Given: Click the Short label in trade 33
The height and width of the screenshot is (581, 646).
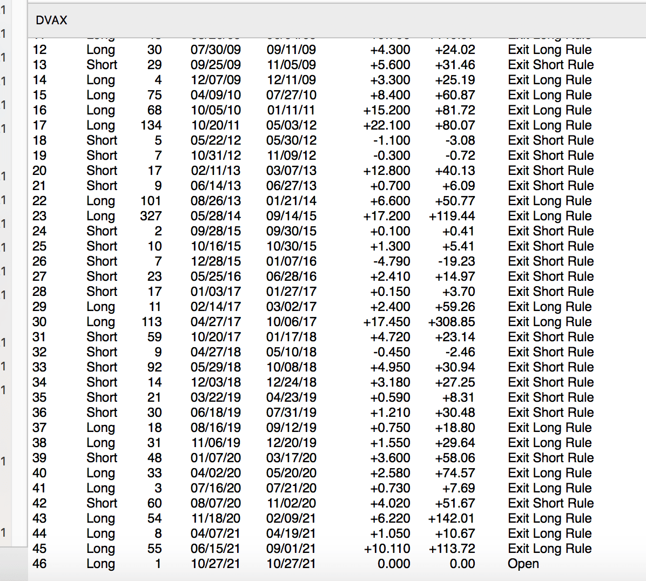Looking at the screenshot, I should (x=102, y=367).
